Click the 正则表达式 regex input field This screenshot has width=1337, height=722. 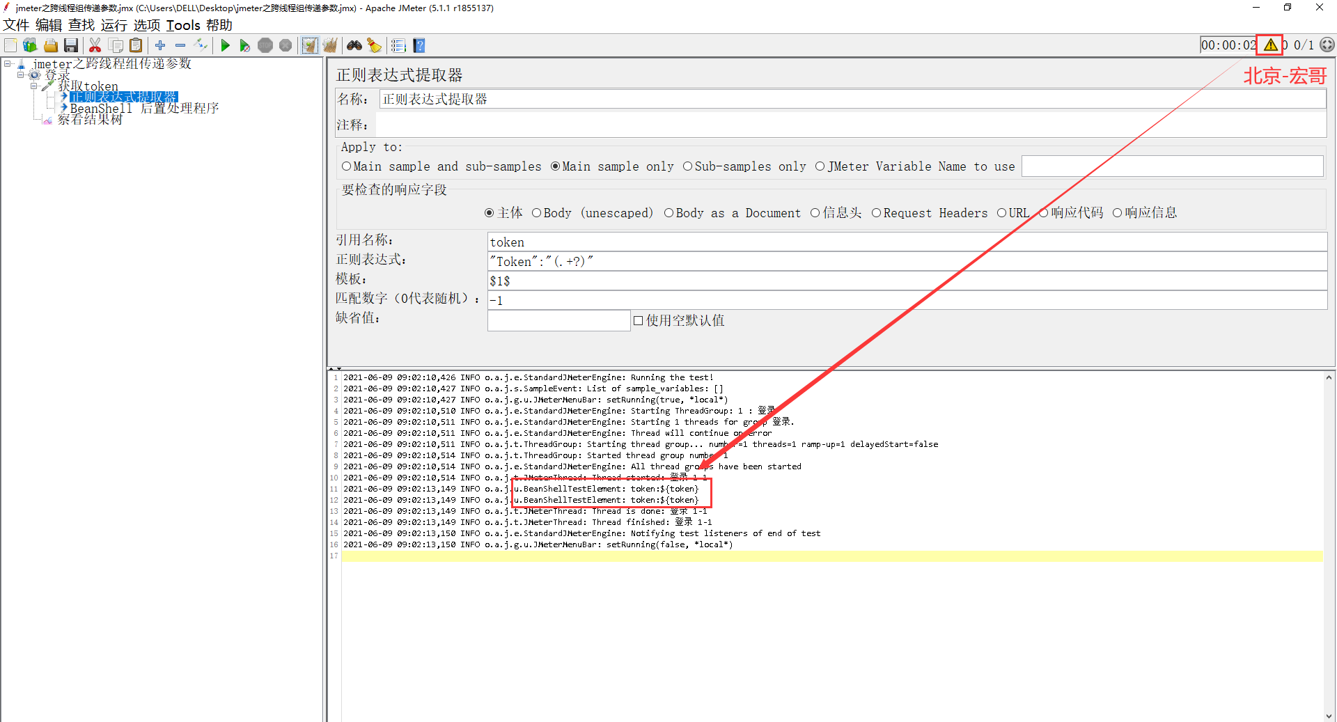(x=907, y=262)
